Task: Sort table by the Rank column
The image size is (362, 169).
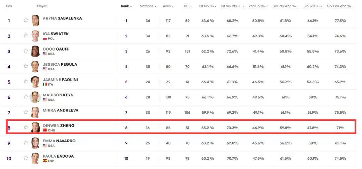Action: coord(126,6)
